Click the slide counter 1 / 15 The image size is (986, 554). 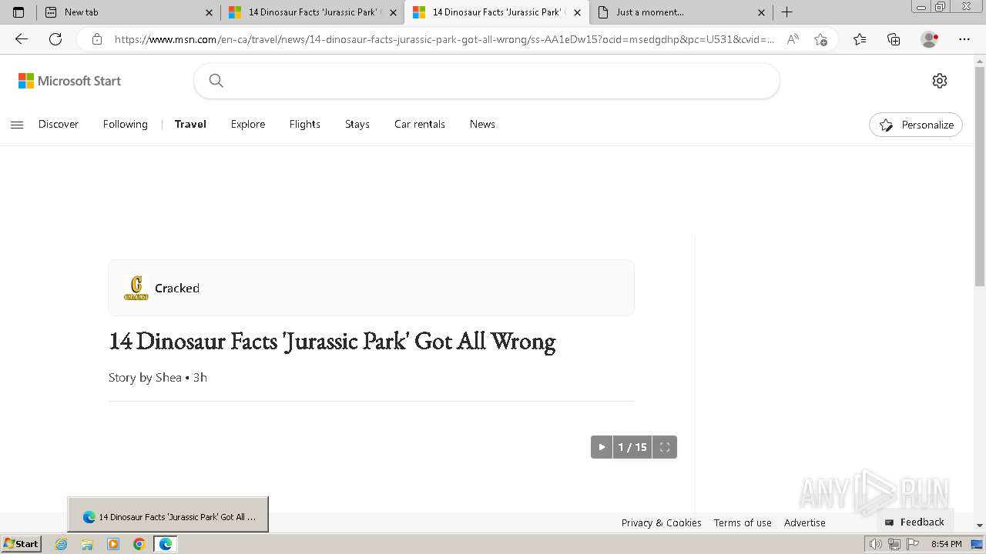click(x=632, y=447)
